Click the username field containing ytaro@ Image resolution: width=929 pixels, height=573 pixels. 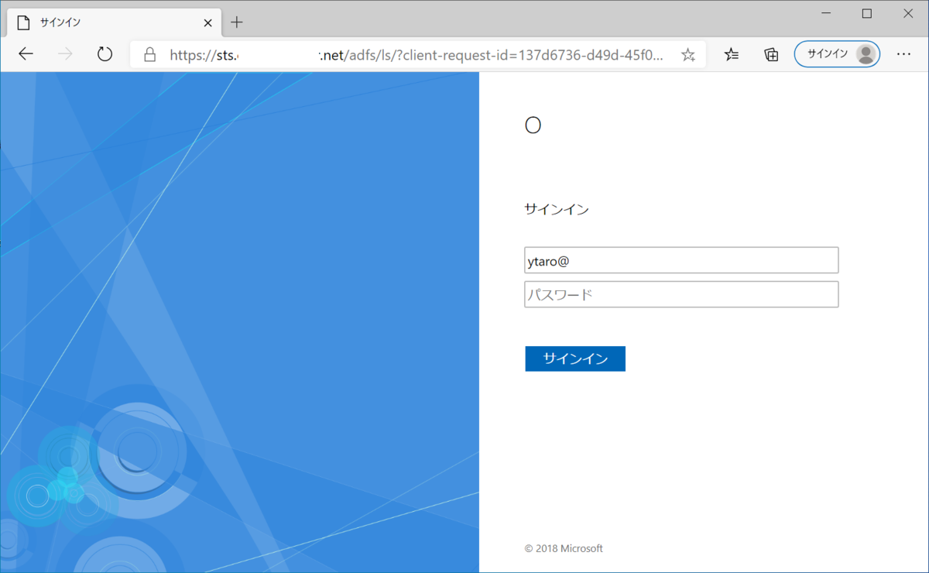pyautogui.click(x=681, y=260)
